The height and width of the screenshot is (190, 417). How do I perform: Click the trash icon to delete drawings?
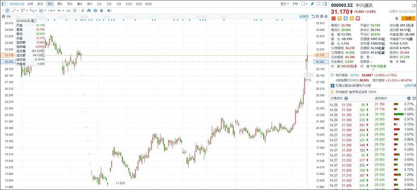tap(101, 10)
